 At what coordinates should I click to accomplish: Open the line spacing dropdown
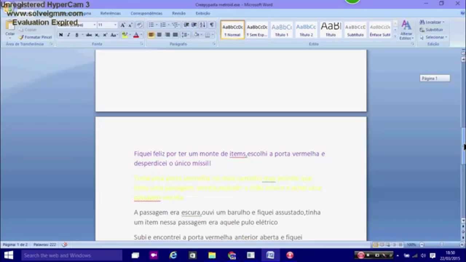(x=186, y=35)
